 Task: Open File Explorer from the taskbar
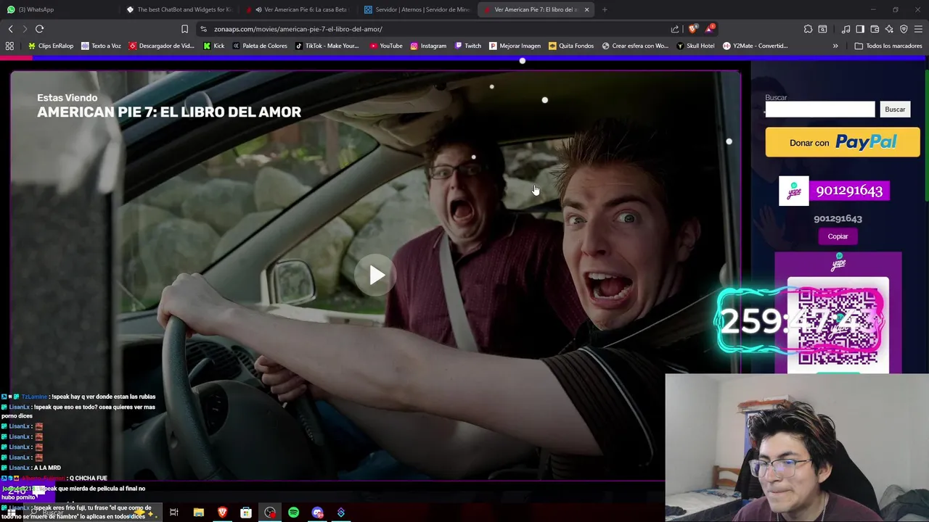[198, 513]
